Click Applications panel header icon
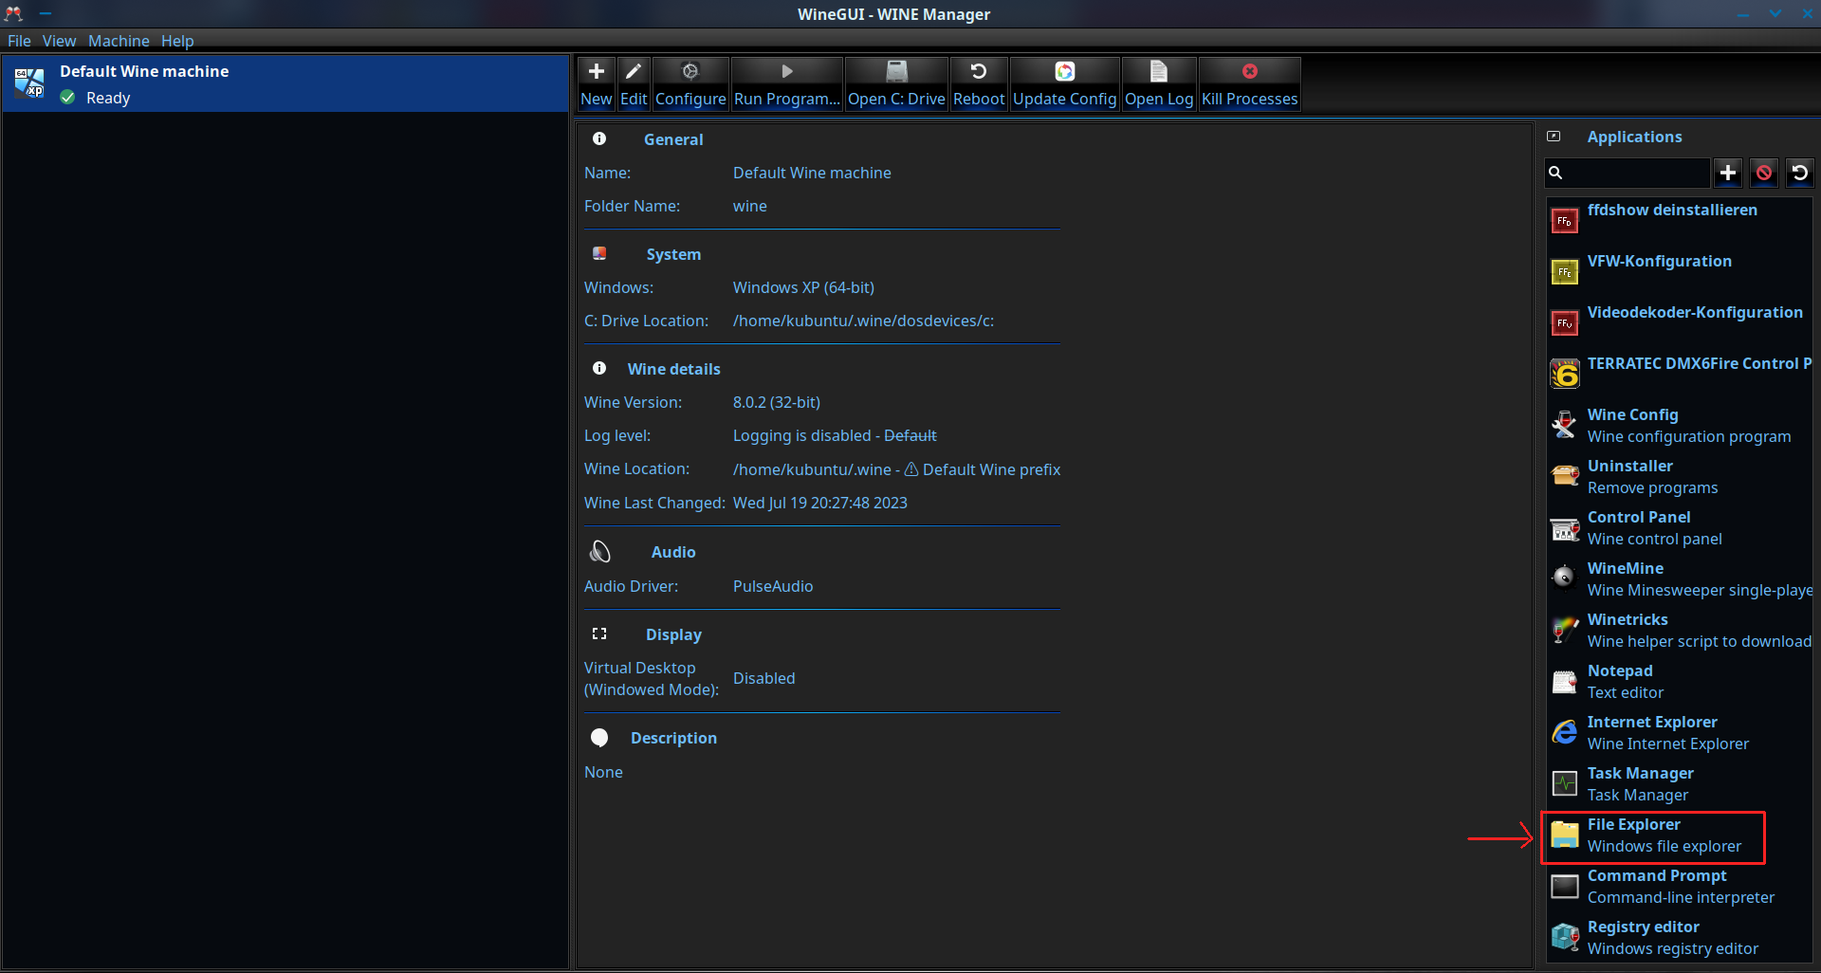Screen dimensions: 1821x973 (x=1554, y=137)
